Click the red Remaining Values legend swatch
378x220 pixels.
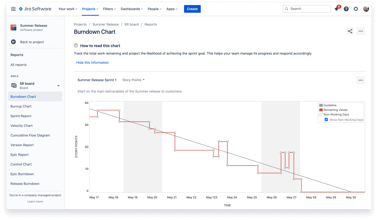321,110
